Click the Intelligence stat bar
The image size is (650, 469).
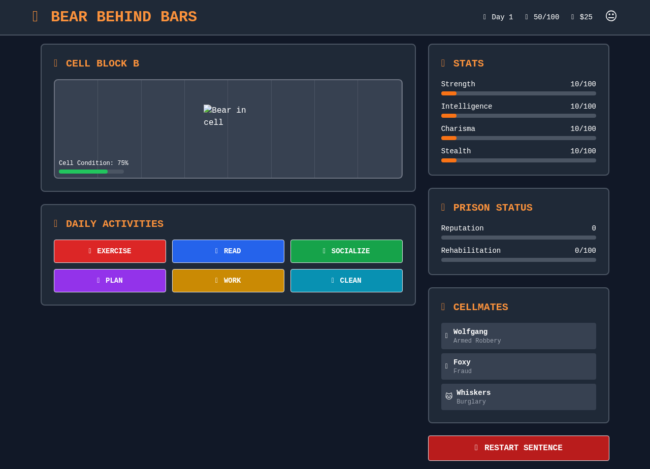pyautogui.click(x=518, y=116)
